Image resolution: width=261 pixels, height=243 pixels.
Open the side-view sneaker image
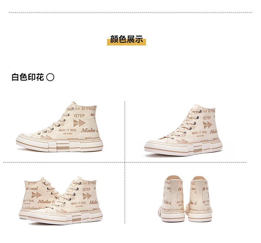59,127
